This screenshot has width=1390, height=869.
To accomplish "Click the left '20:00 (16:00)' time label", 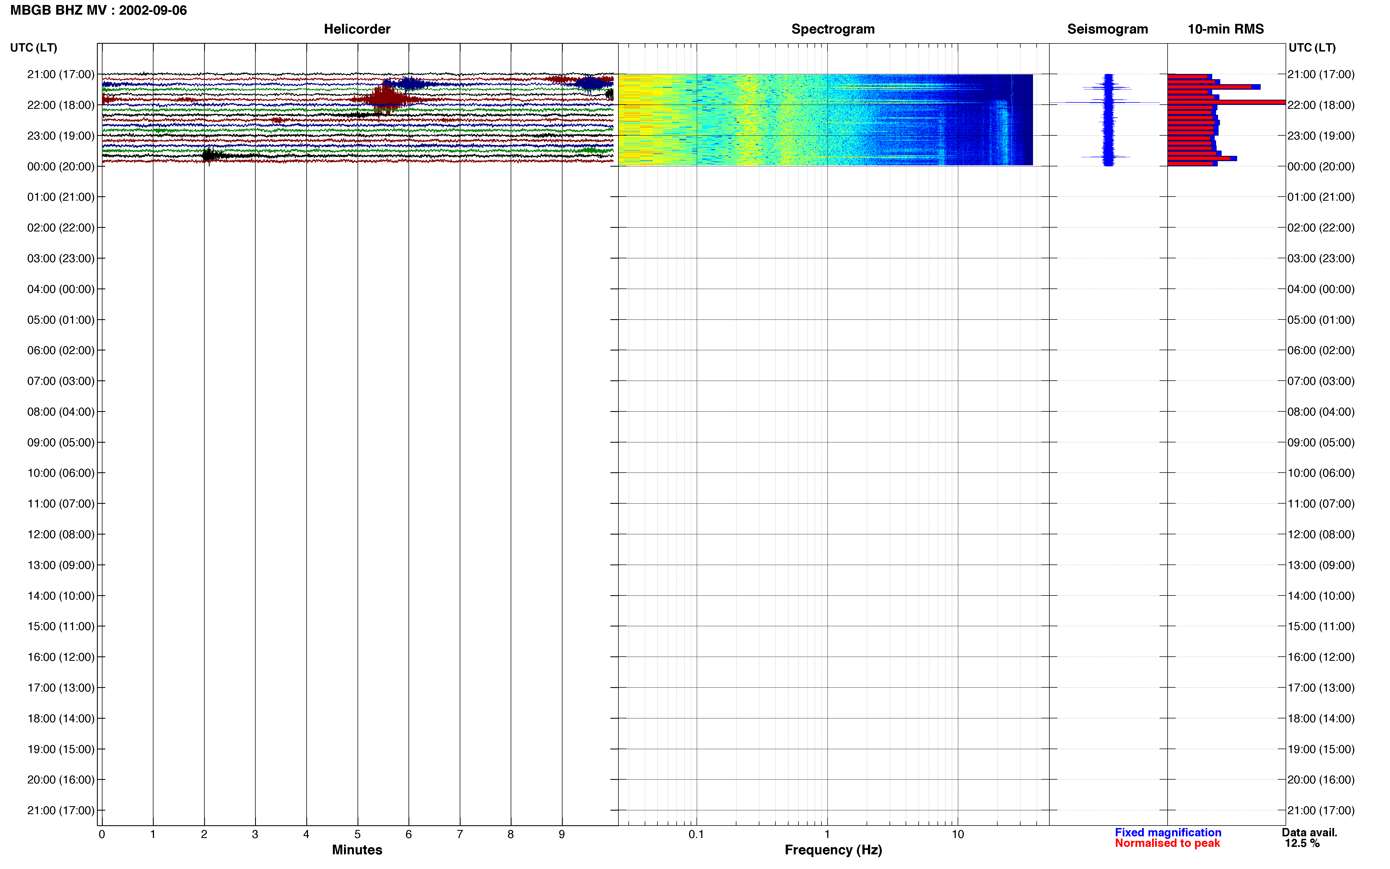I will 60,780.
